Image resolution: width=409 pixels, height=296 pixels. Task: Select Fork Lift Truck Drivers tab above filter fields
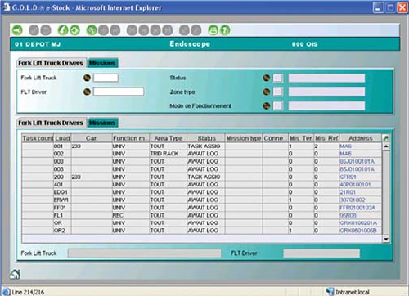pos(51,63)
